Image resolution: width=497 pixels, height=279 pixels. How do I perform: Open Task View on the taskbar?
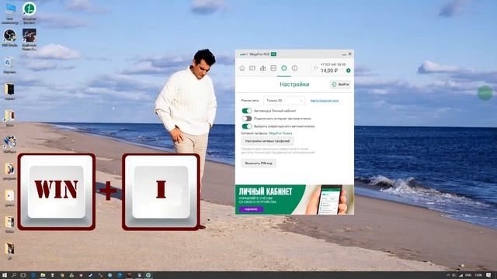point(23,275)
